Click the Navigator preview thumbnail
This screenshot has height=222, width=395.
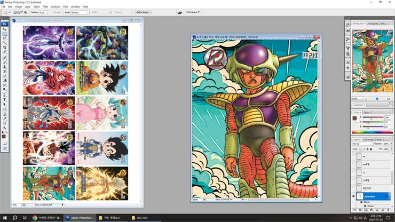(x=373, y=61)
